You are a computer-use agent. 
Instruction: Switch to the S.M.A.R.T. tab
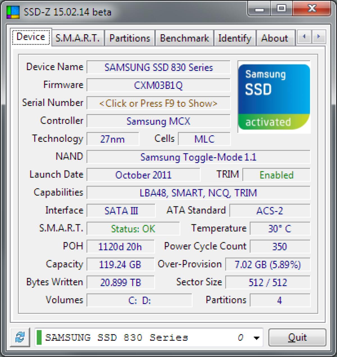click(78, 38)
